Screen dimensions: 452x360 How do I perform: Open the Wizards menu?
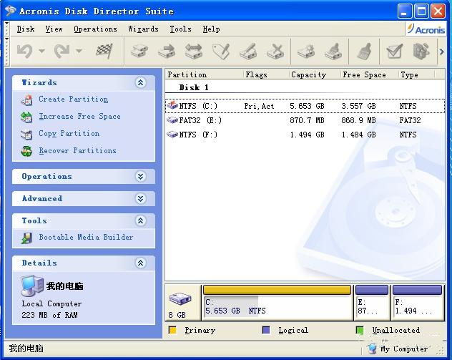[x=143, y=29]
